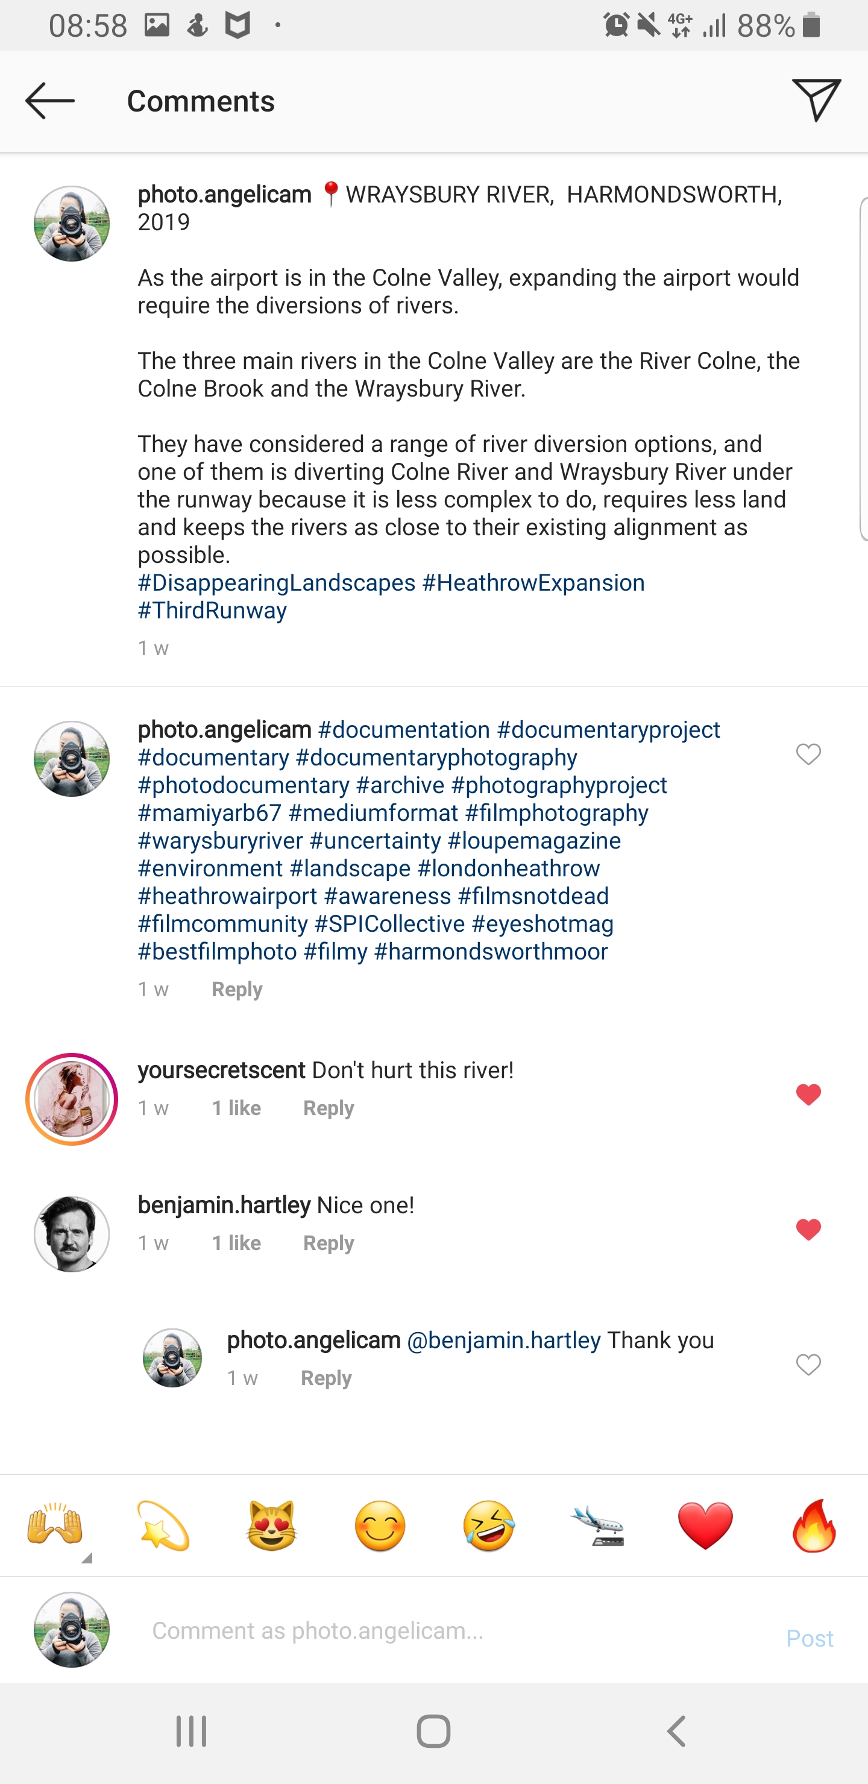
Task: Insert the dizzy star emoji
Action: point(163,1524)
